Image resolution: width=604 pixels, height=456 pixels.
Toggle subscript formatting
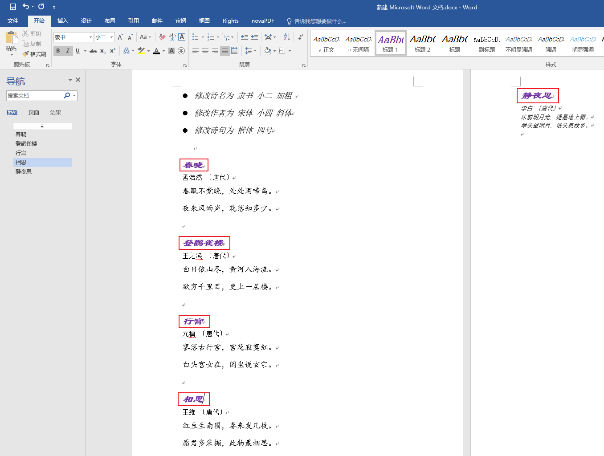coord(103,51)
